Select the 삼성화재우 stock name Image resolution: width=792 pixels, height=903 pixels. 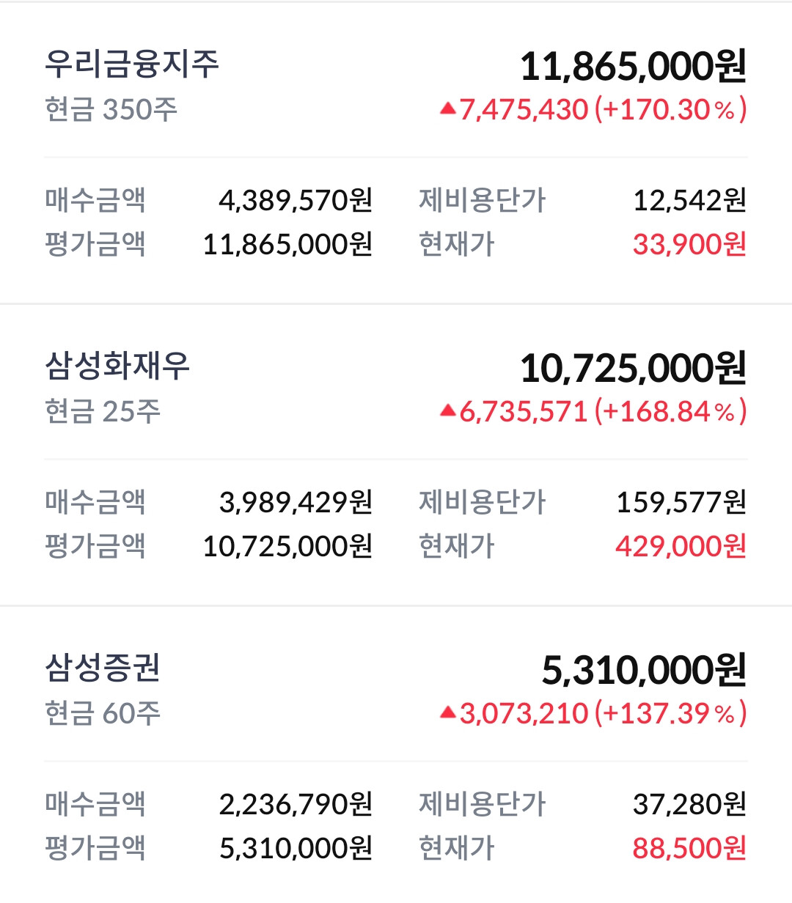tap(117, 366)
